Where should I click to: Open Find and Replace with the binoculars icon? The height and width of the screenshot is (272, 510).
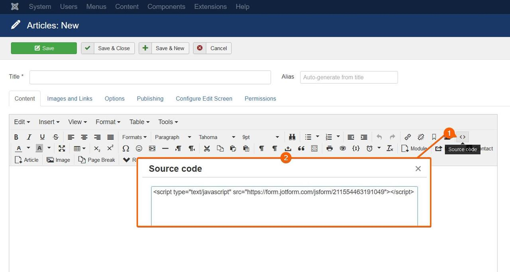(292, 137)
